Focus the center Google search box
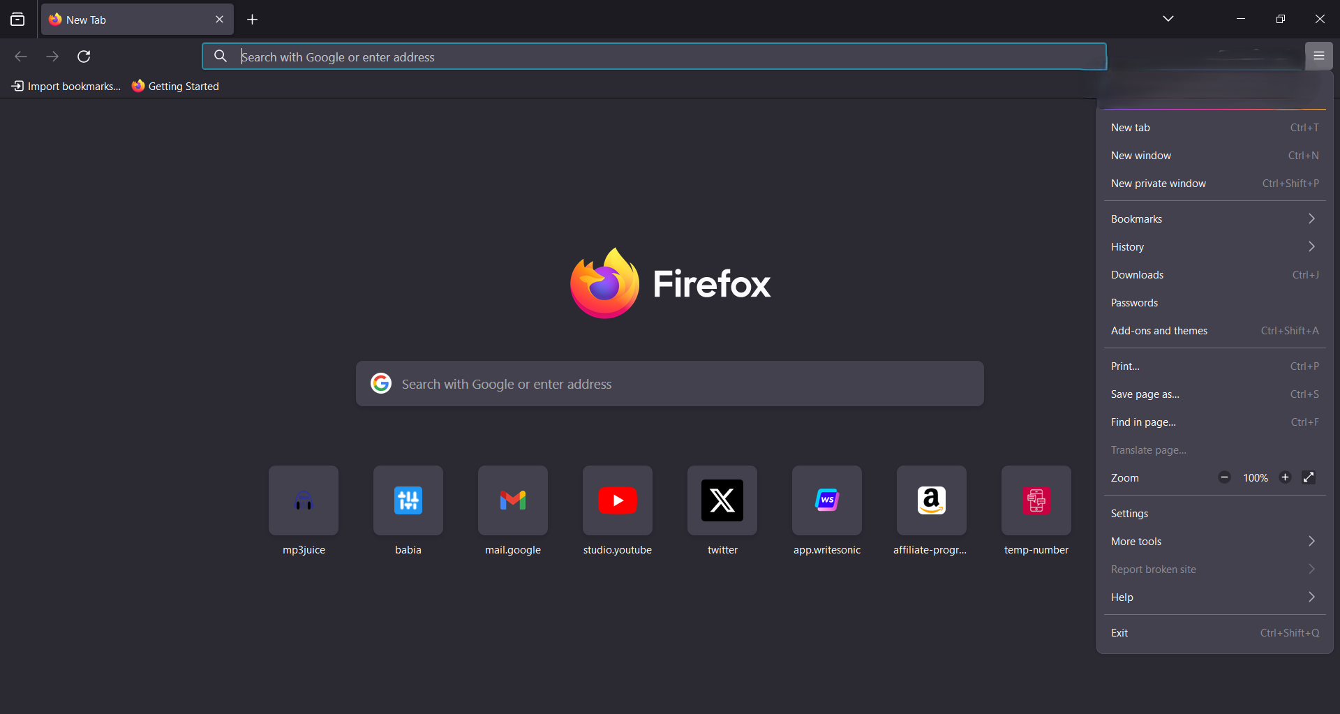Image resolution: width=1340 pixels, height=714 pixels. tap(670, 384)
